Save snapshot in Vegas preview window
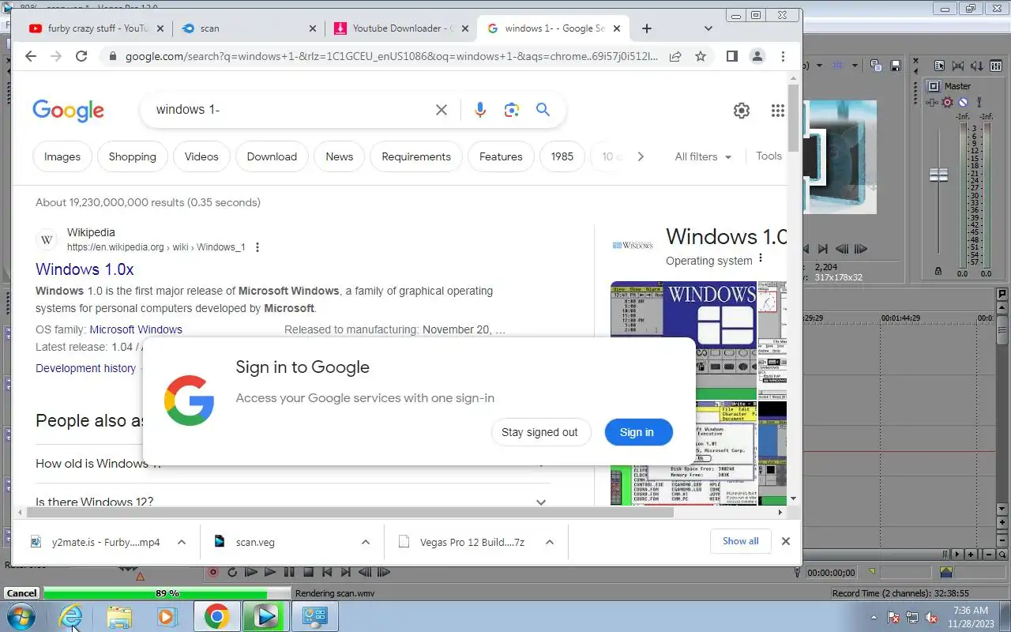1011x632 pixels. tap(896, 66)
